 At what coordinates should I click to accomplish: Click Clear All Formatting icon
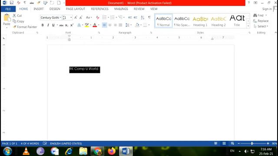point(97,17)
